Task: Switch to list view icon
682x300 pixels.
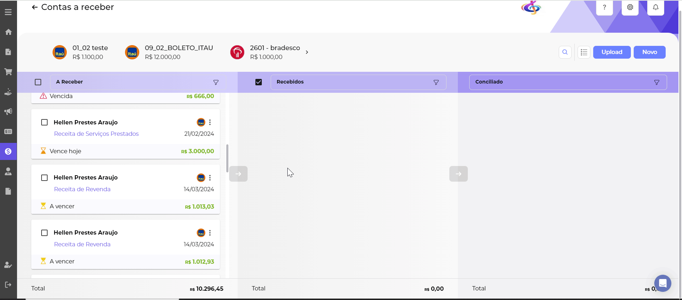Action: tap(584, 52)
